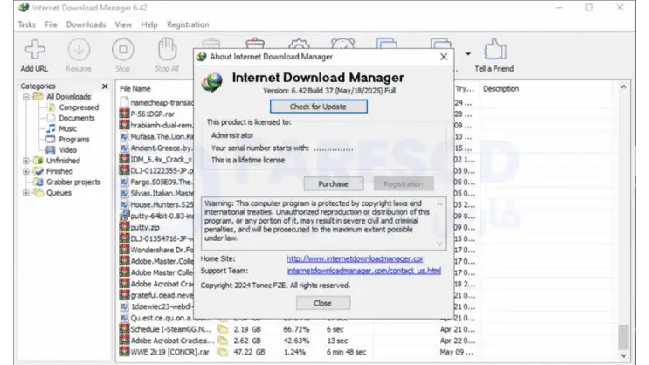This screenshot has height=365, width=649.
Task: Expand the Finished tree node
Action: click(26, 171)
